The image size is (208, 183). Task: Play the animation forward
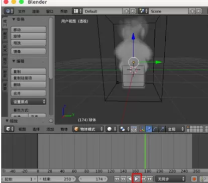pyautogui.click(x=137, y=179)
